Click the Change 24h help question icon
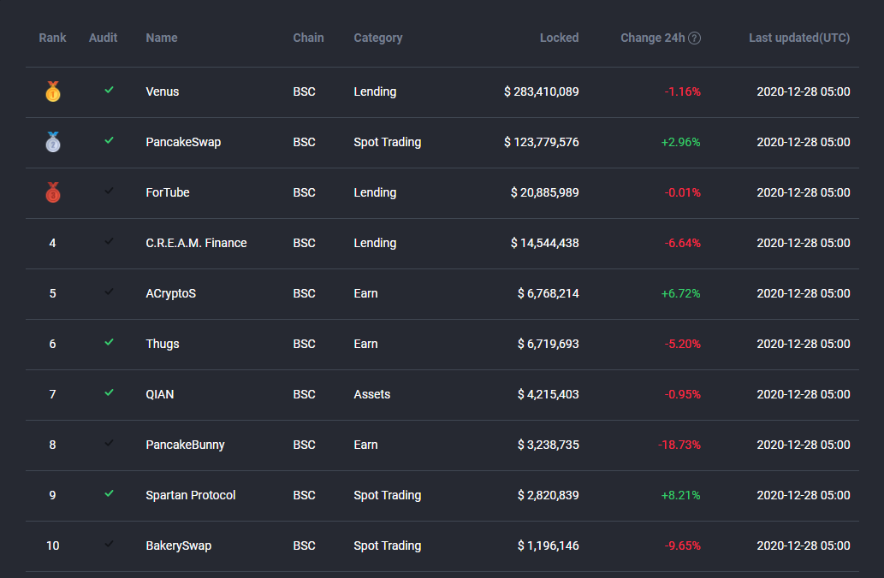 tap(695, 38)
